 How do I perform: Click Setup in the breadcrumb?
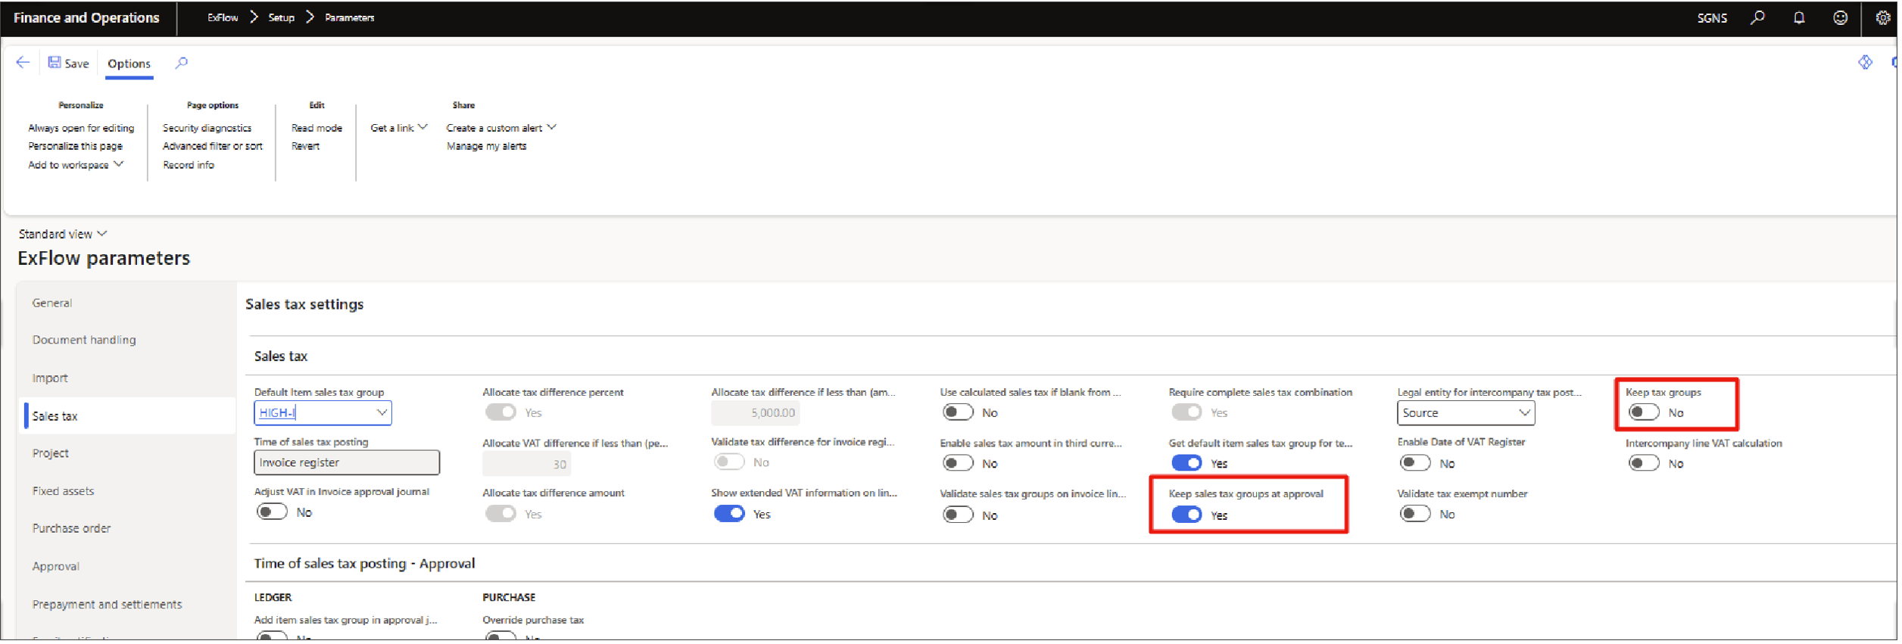coord(282,17)
